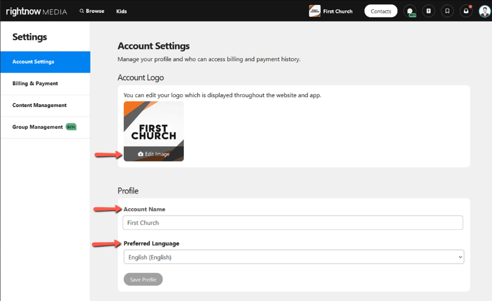Click the First Church logo thumbnail
Screen dimensions: 492x301
[x=153, y=124]
